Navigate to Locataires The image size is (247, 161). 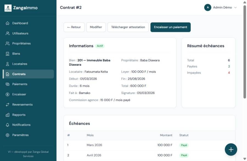pos(28,64)
